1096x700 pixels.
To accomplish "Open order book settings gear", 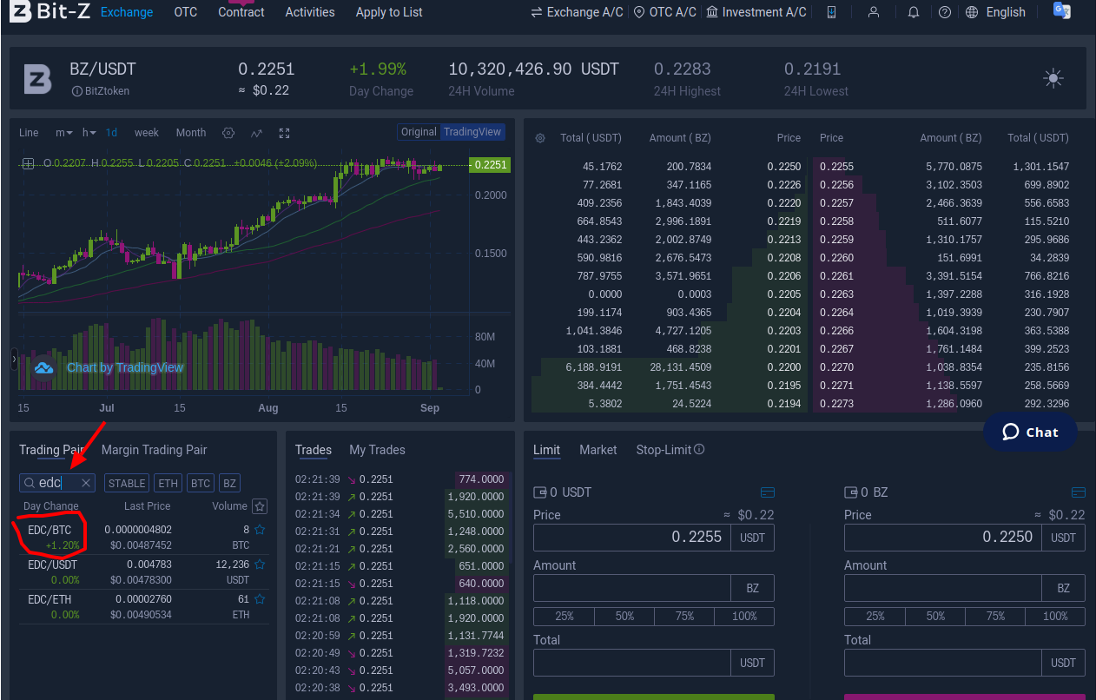I will coord(540,138).
